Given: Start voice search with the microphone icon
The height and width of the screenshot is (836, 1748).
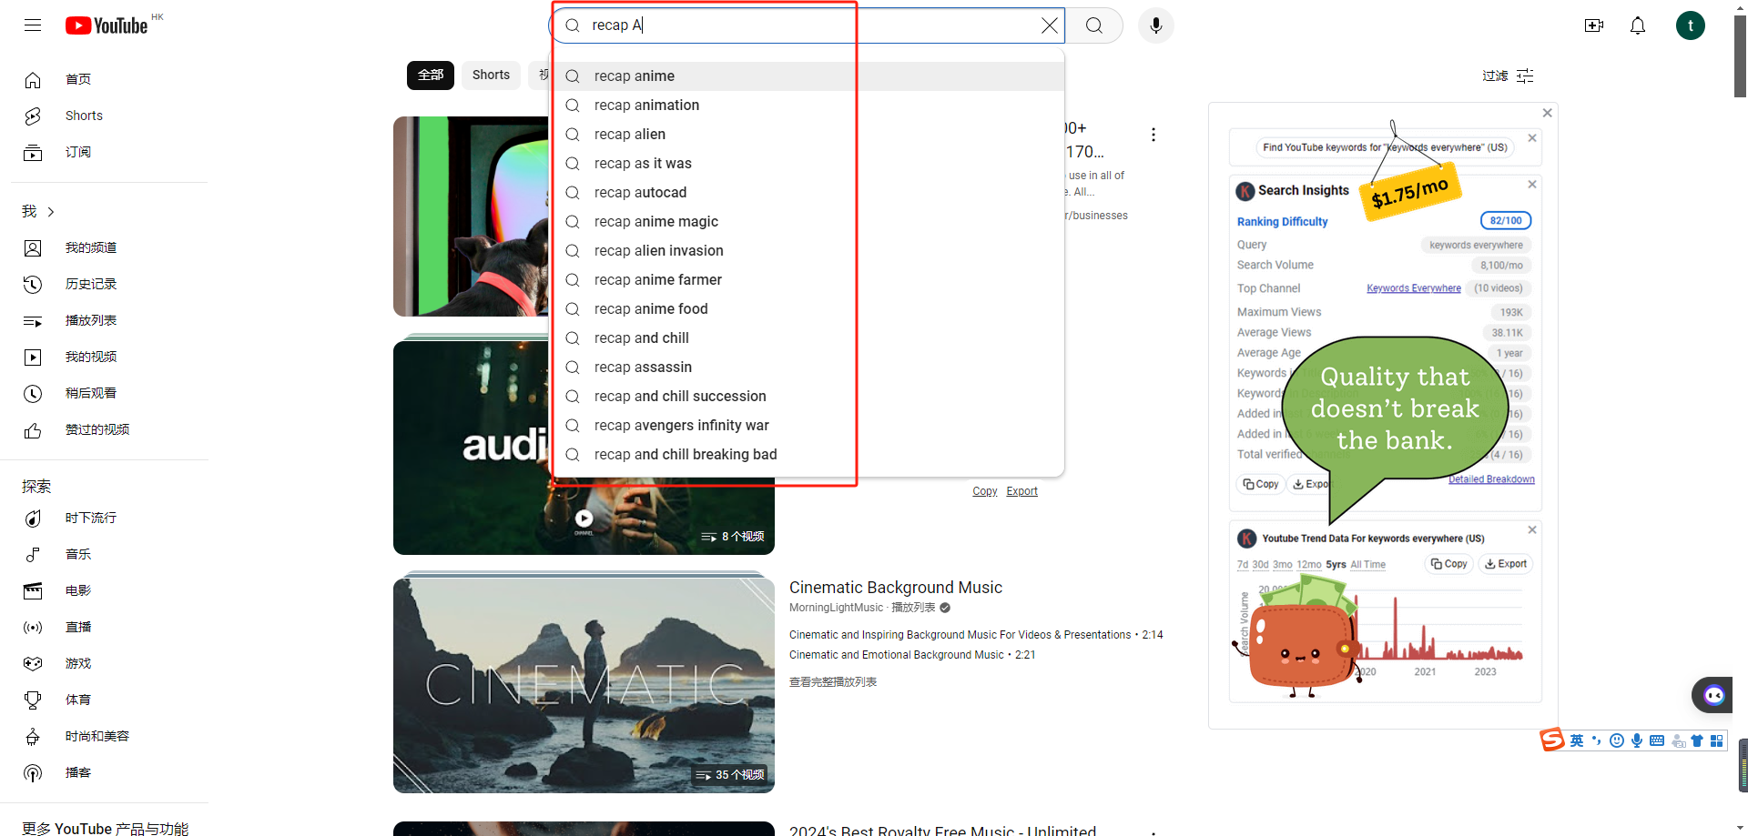Looking at the screenshot, I should pos(1155,25).
